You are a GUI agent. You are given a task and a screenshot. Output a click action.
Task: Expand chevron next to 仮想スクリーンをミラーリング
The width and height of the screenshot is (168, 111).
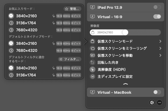pos(160,48)
